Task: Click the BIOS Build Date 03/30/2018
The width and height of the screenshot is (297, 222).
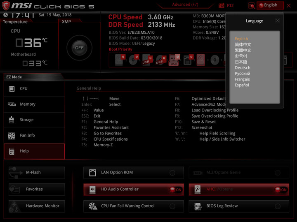Action: [135, 38]
